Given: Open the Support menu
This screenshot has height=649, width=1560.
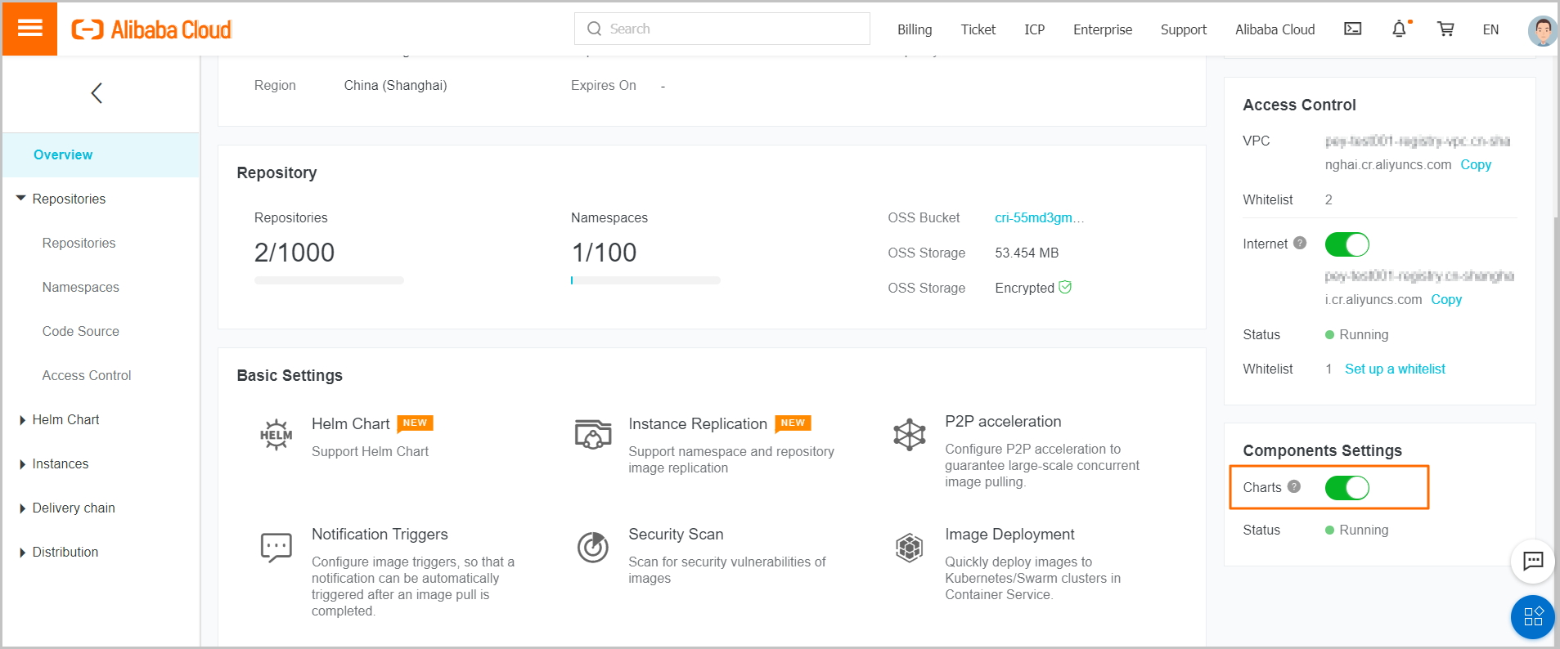Looking at the screenshot, I should (1184, 29).
